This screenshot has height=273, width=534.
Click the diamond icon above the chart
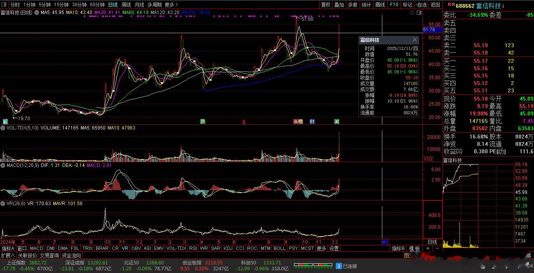(412, 13)
